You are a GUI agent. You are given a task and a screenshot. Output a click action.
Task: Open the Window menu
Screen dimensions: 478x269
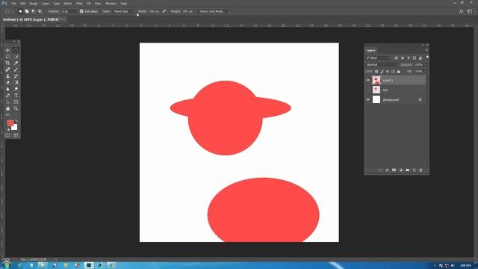click(x=111, y=3)
